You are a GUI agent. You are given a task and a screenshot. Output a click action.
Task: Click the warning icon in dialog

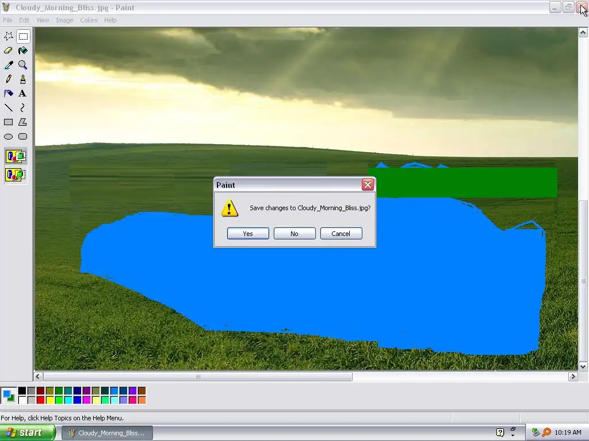pos(229,208)
